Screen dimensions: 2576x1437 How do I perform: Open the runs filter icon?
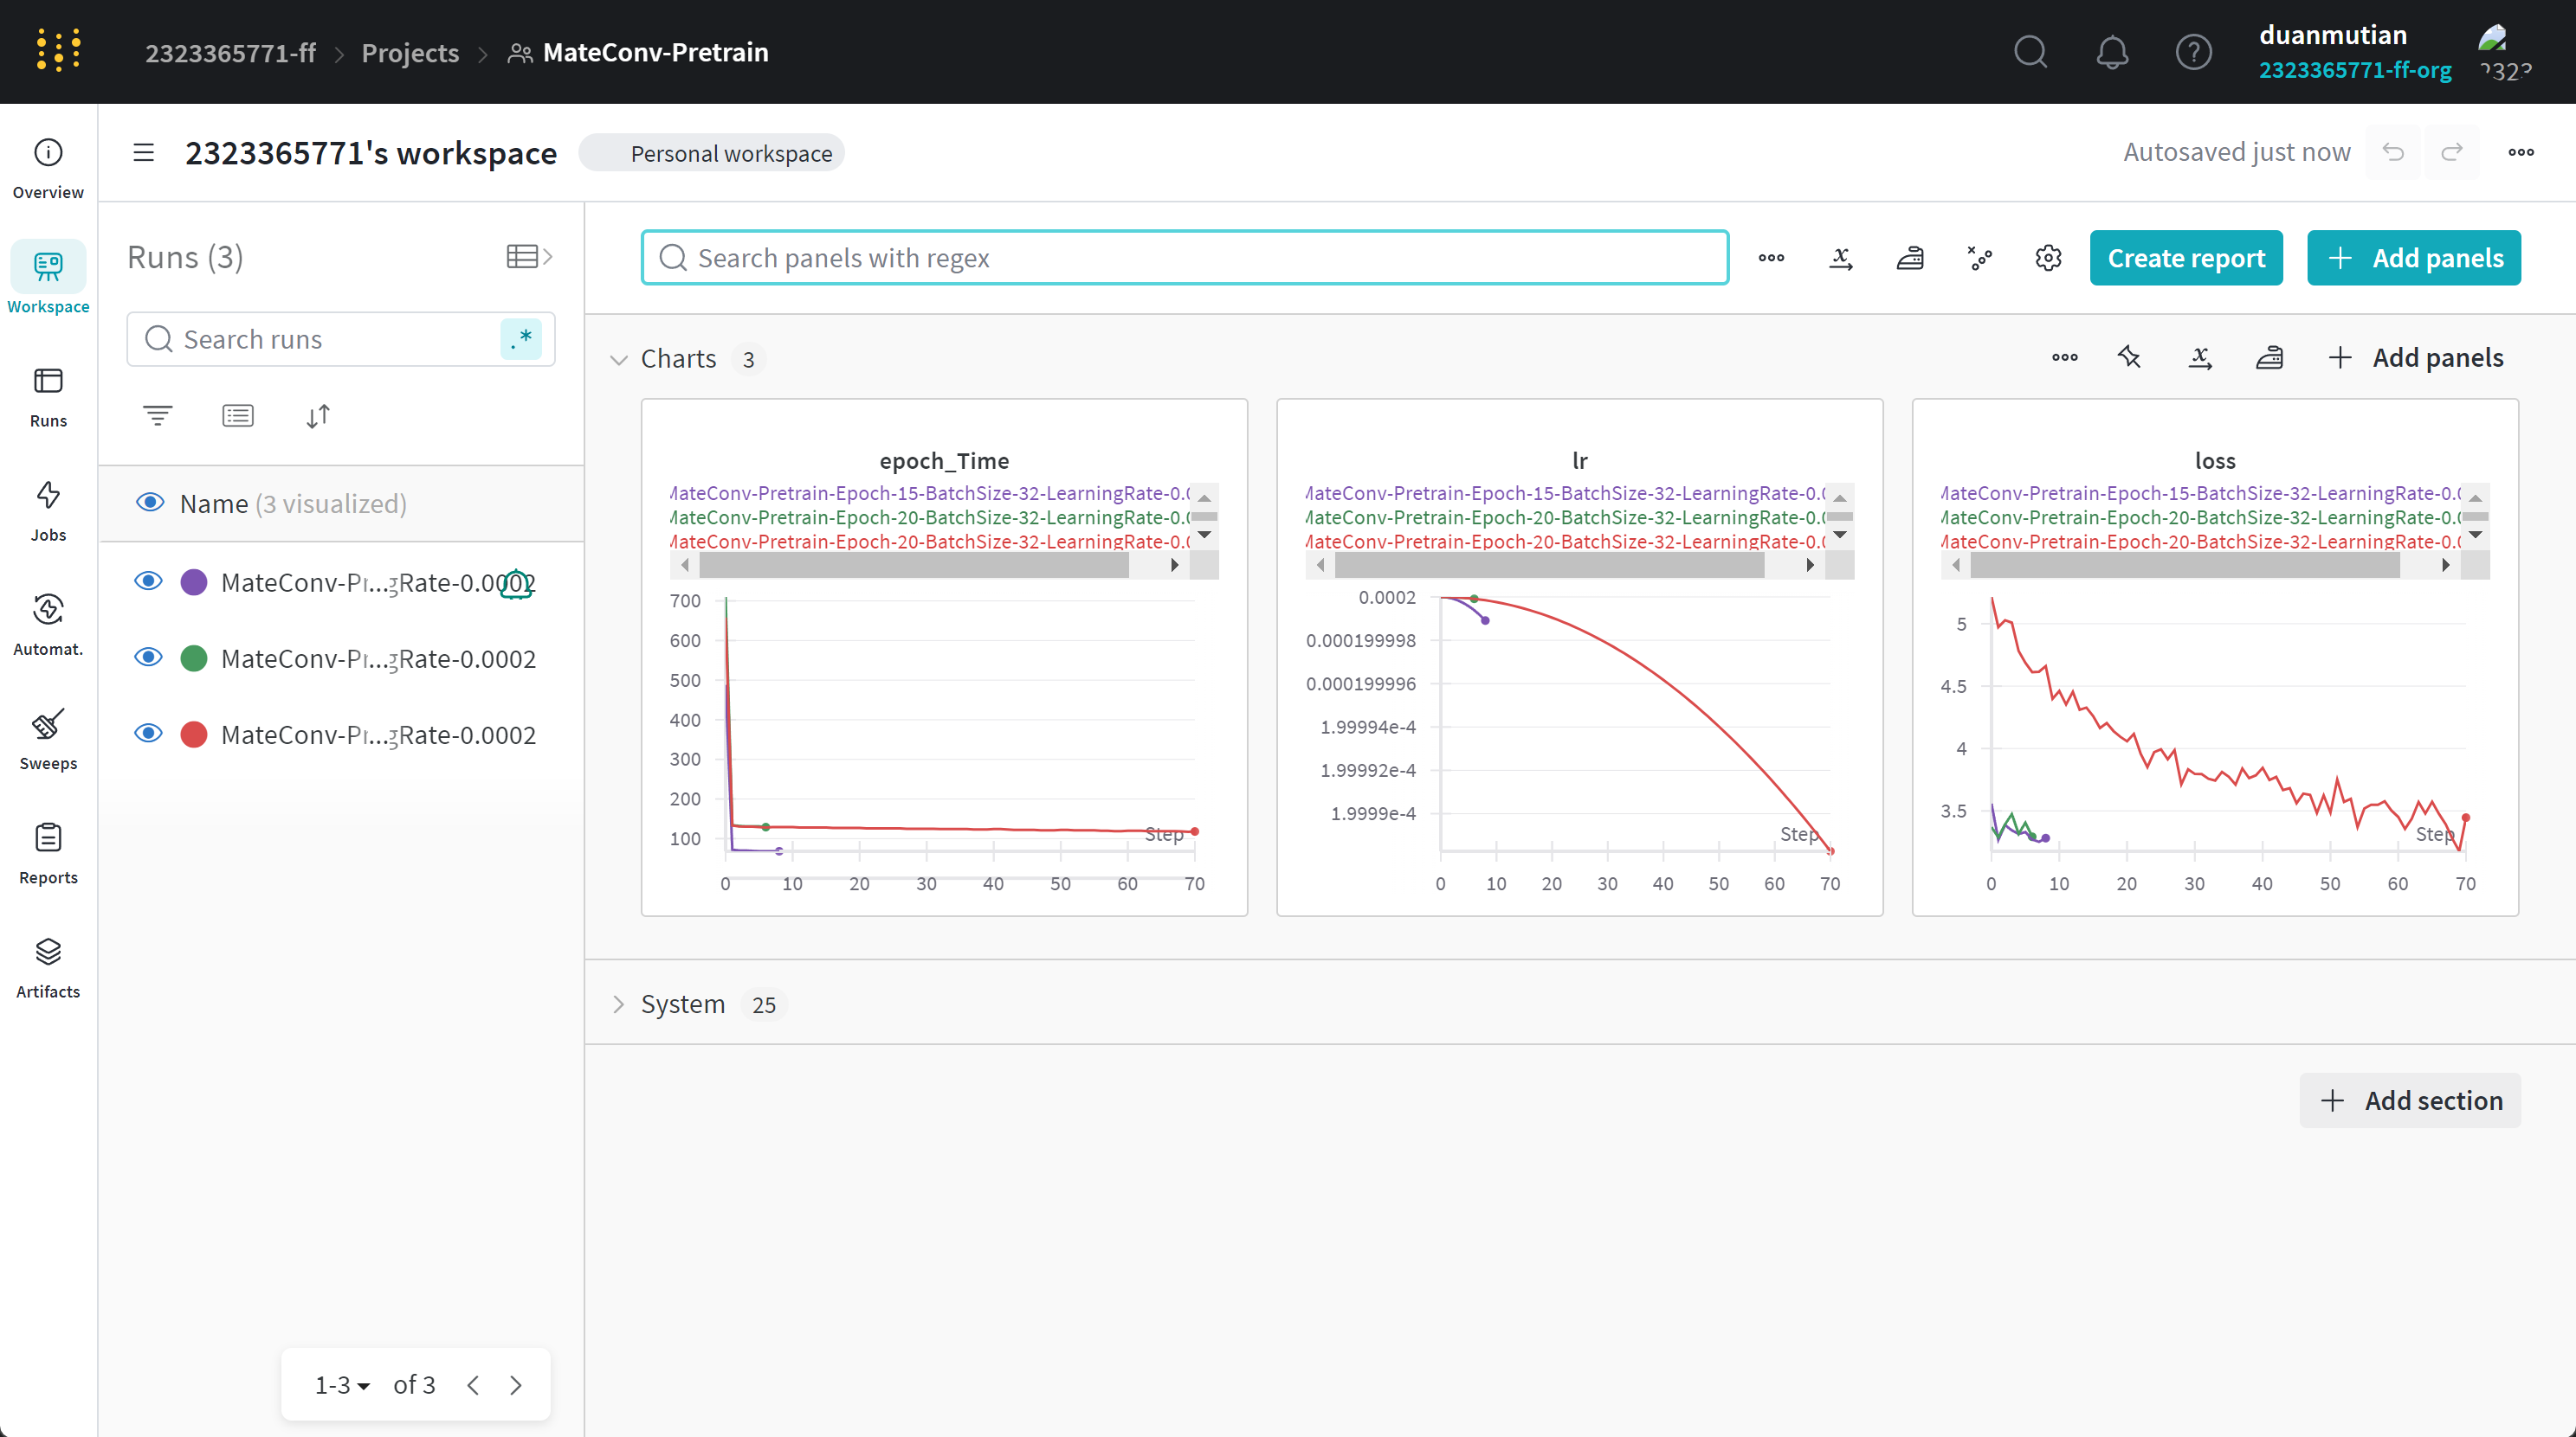158,416
